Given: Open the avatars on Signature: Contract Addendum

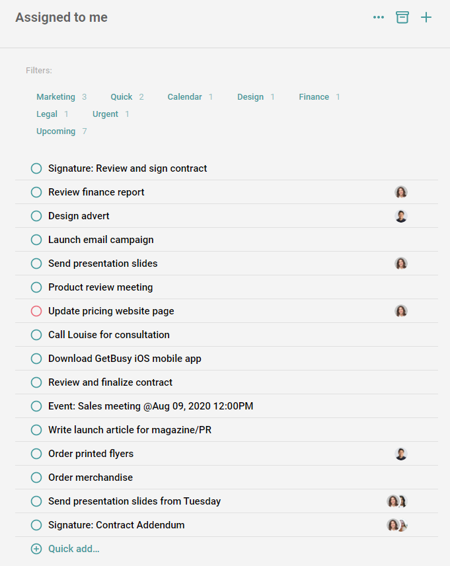Looking at the screenshot, I should pos(396,525).
